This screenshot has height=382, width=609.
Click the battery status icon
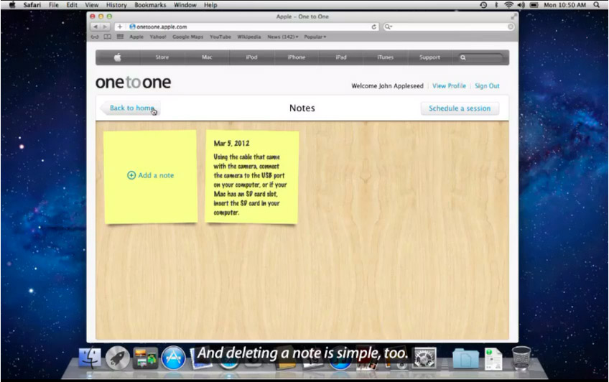click(534, 5)
